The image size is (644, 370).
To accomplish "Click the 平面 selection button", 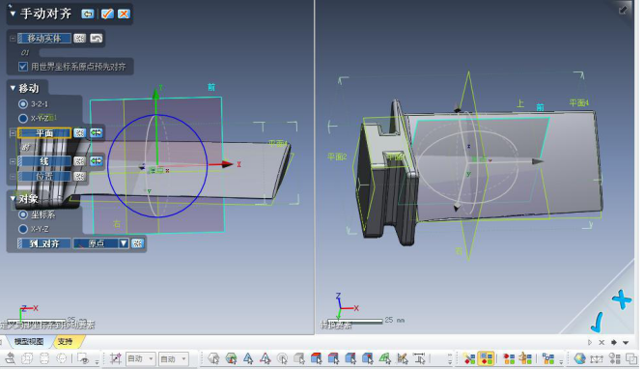I will pyautogui.click(x=44, y=132).
